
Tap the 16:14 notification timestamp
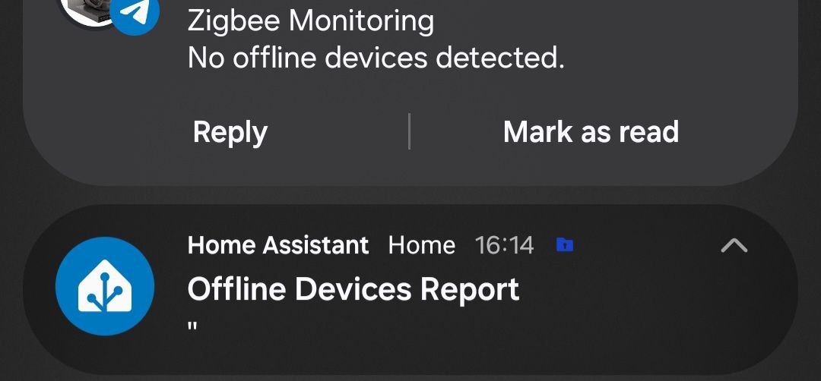504,245
